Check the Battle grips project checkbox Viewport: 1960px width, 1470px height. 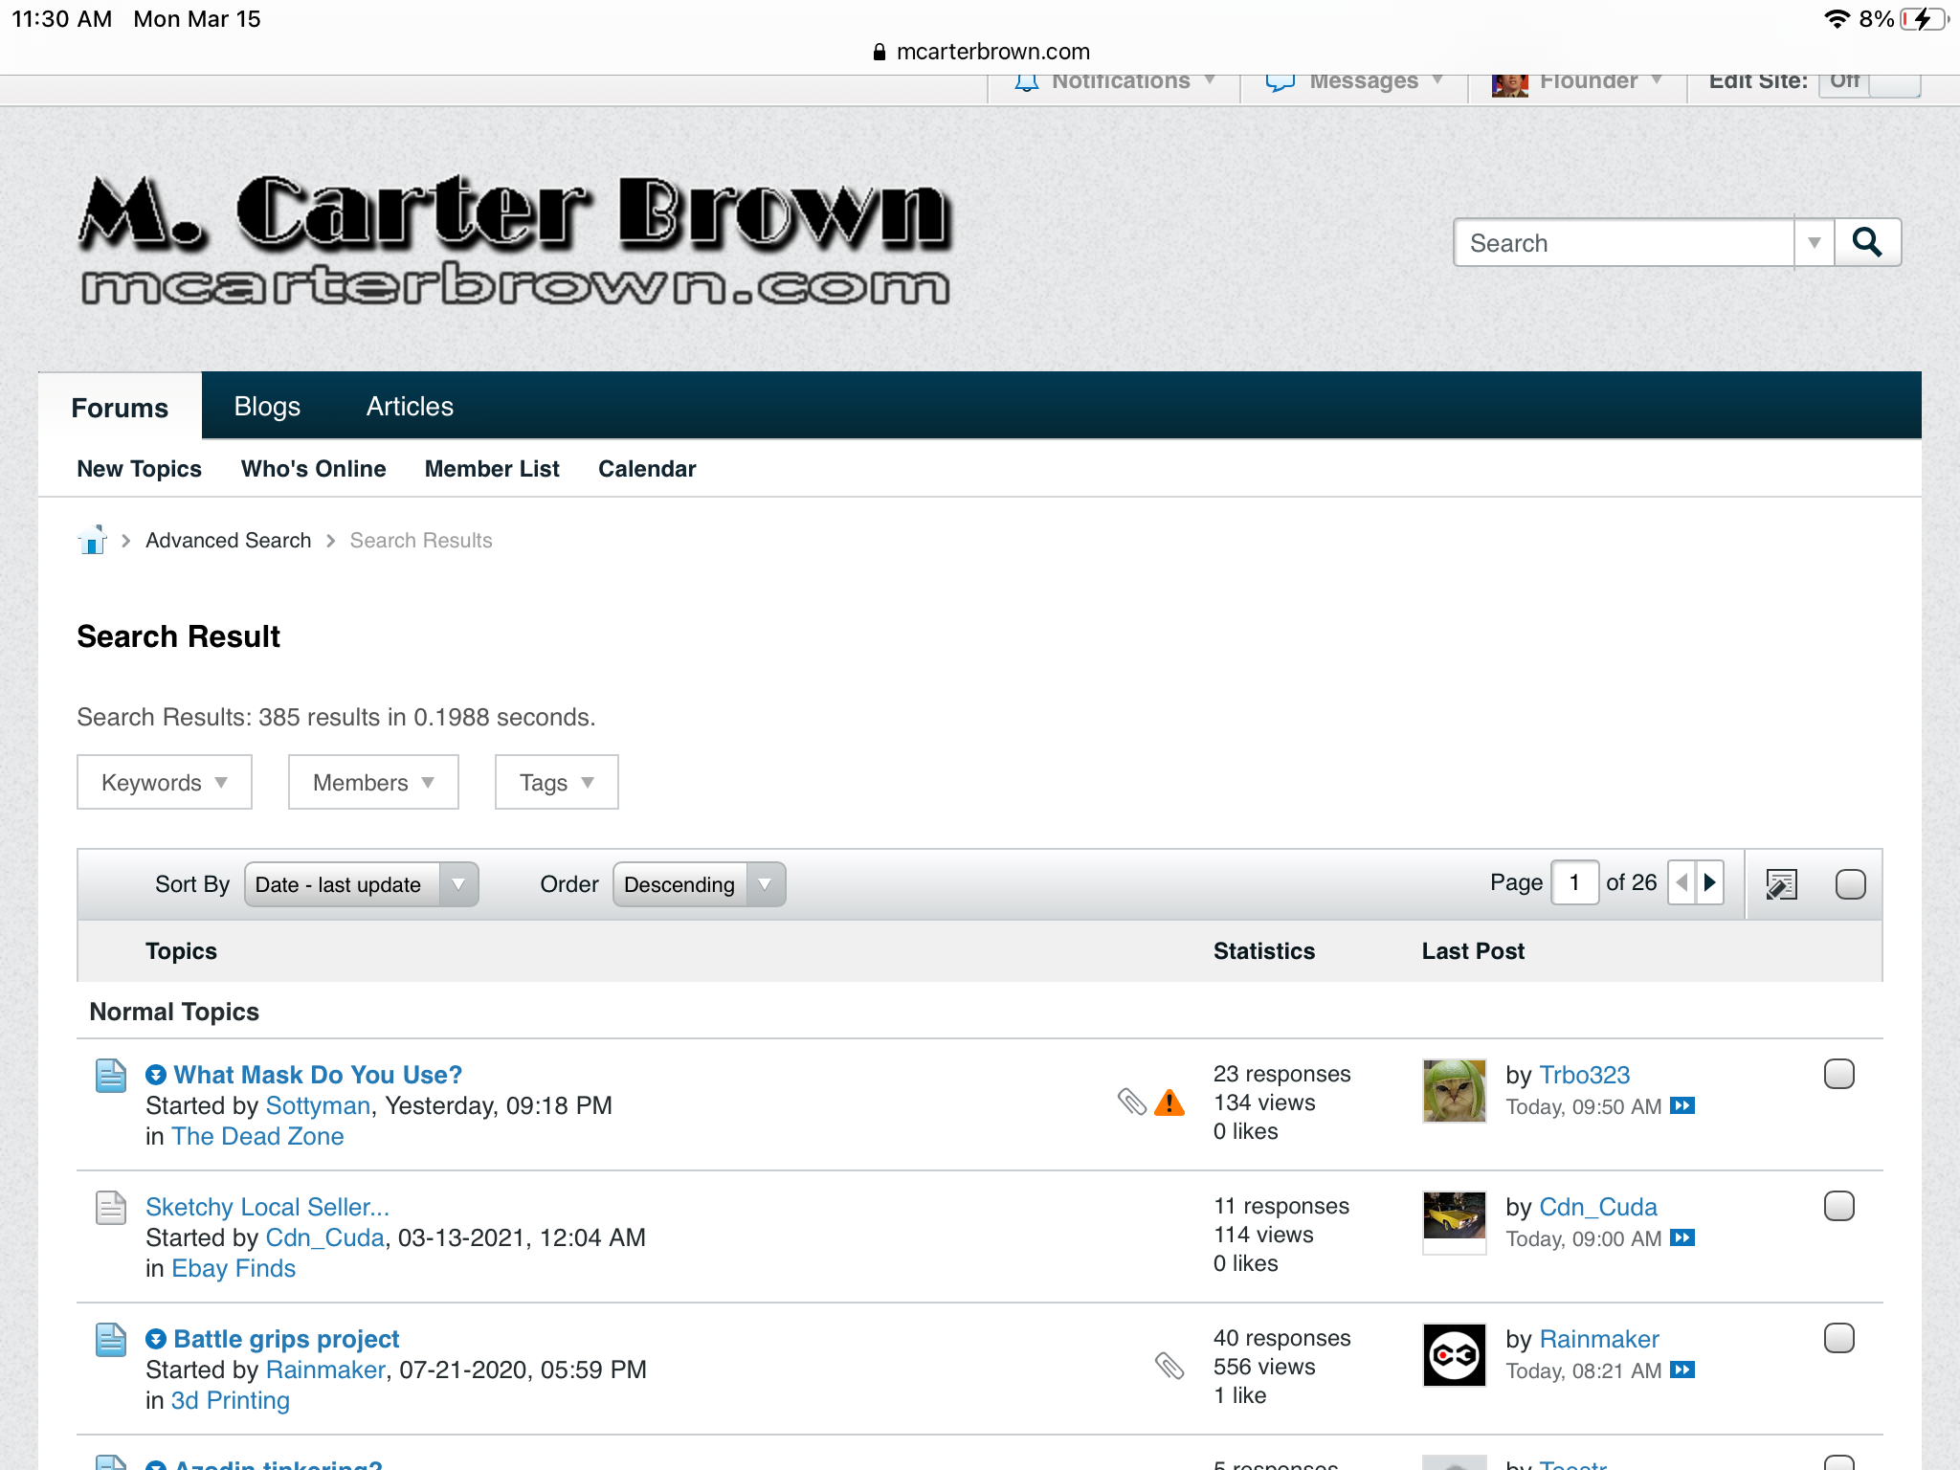[1839, 1338]
